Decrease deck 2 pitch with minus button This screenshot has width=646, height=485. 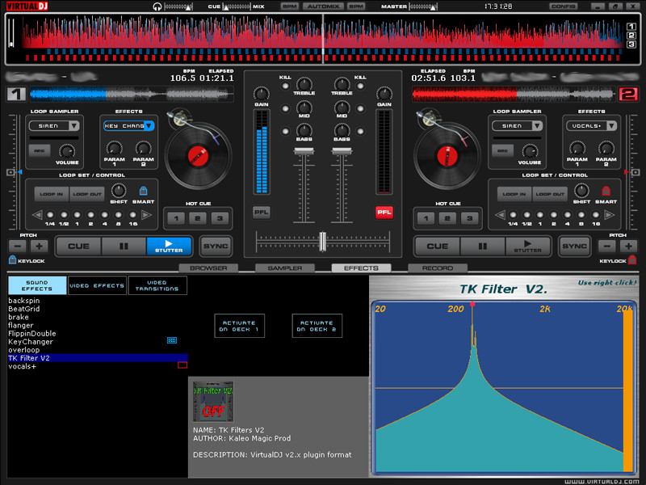[607, 247]
